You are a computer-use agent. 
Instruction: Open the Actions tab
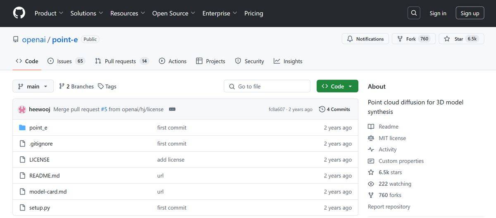(172, 61)
